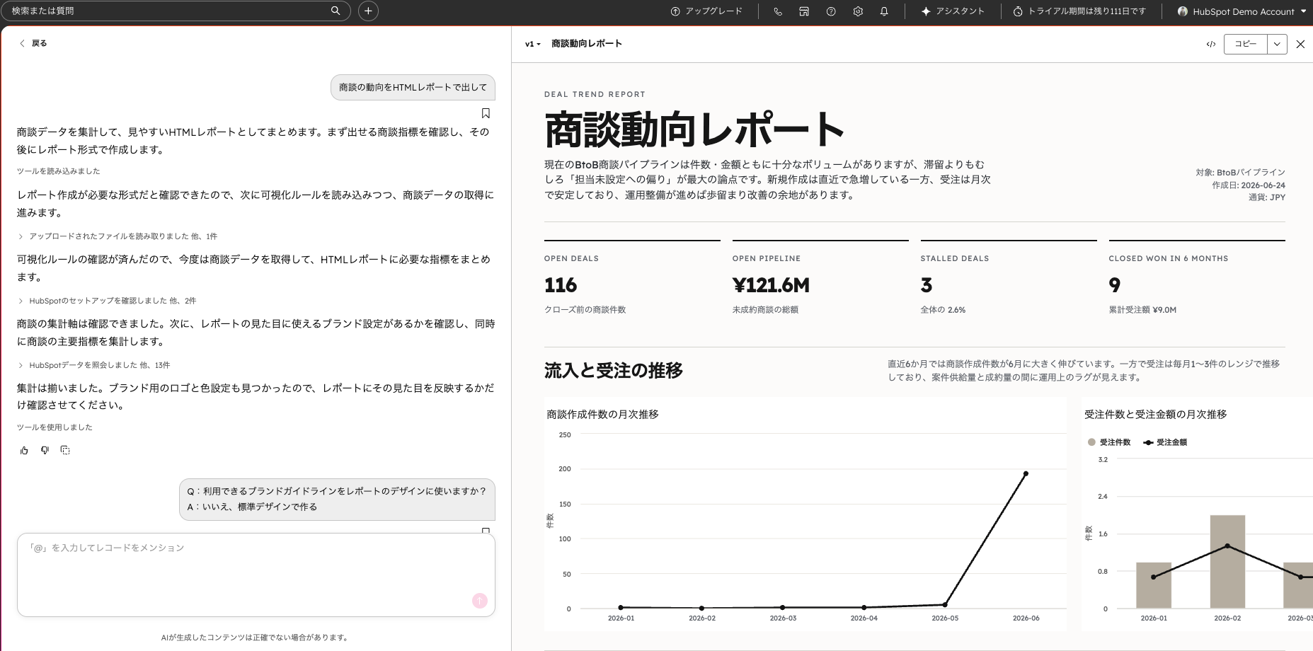Click the search magnifier icon

336,11
